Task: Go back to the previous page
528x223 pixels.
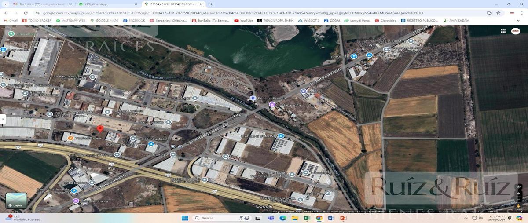Action: click(x=6, y=13)
